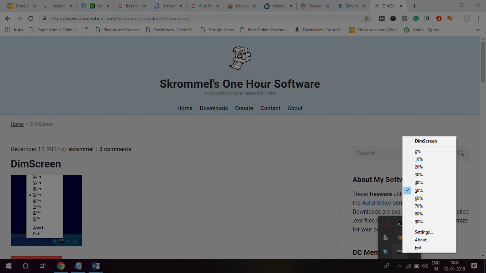Open the Google News bookmark
Viewport: 486px width, 273px height.
pyautogui.click(x=217, y=30)
